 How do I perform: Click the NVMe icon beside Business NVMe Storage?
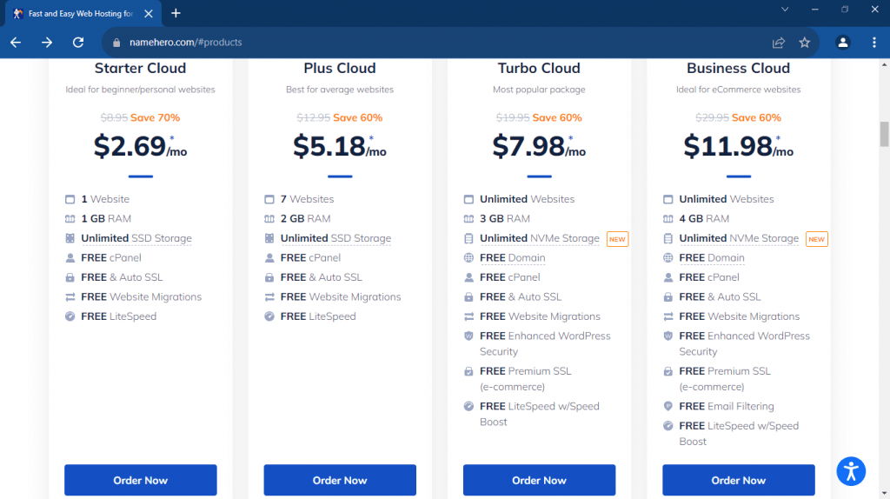(x=668, y=238)
